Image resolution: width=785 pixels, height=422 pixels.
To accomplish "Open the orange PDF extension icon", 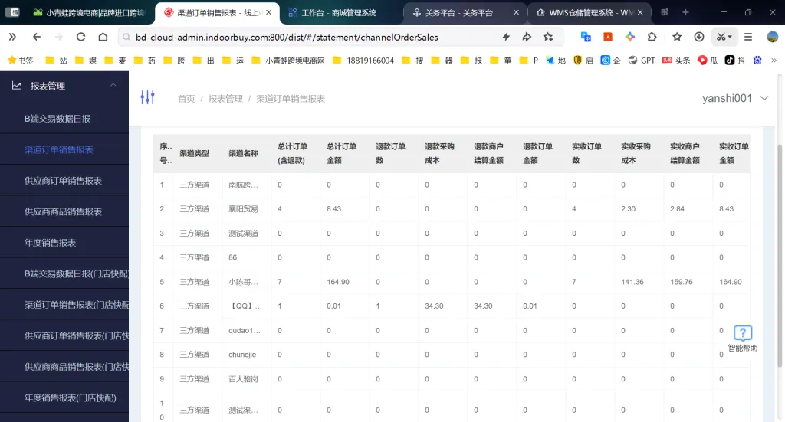I will 608,37.
